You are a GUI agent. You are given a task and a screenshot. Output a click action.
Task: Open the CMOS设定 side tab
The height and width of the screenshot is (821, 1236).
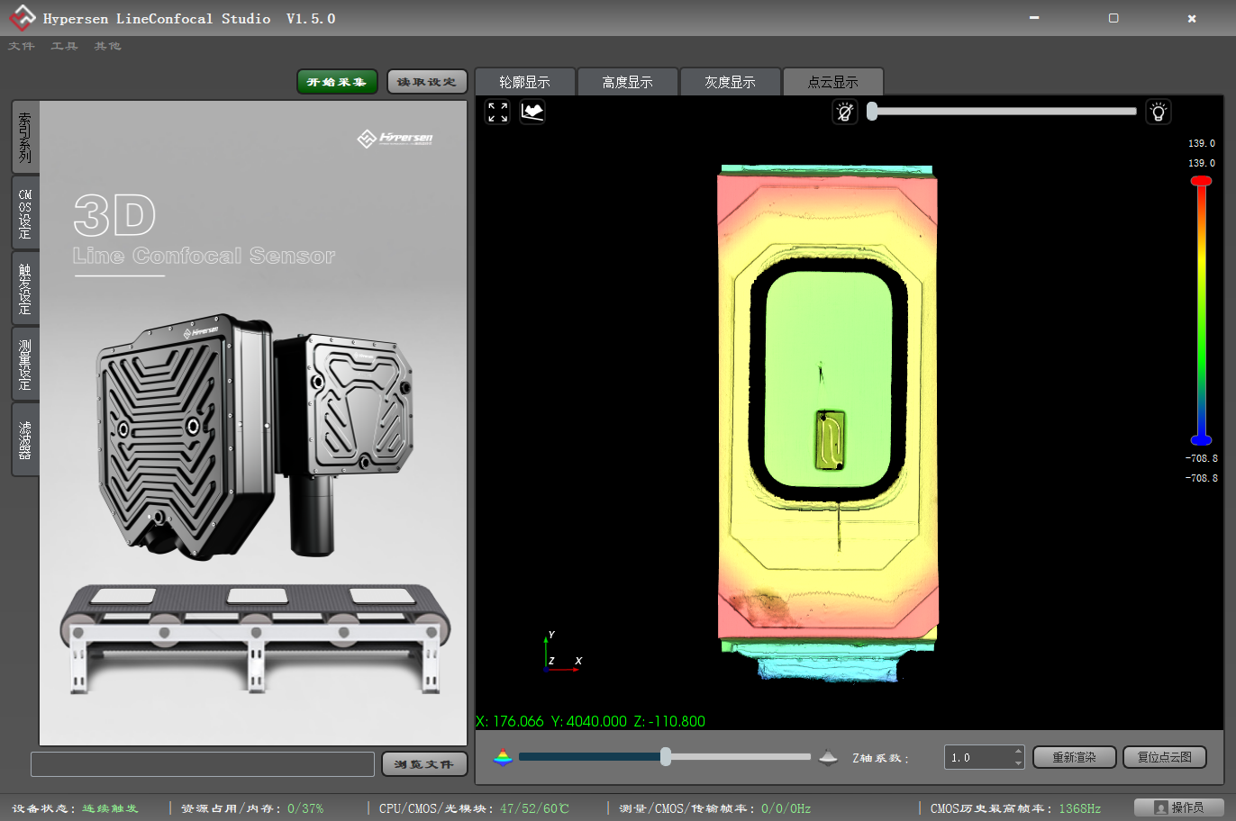click(25, 212)
